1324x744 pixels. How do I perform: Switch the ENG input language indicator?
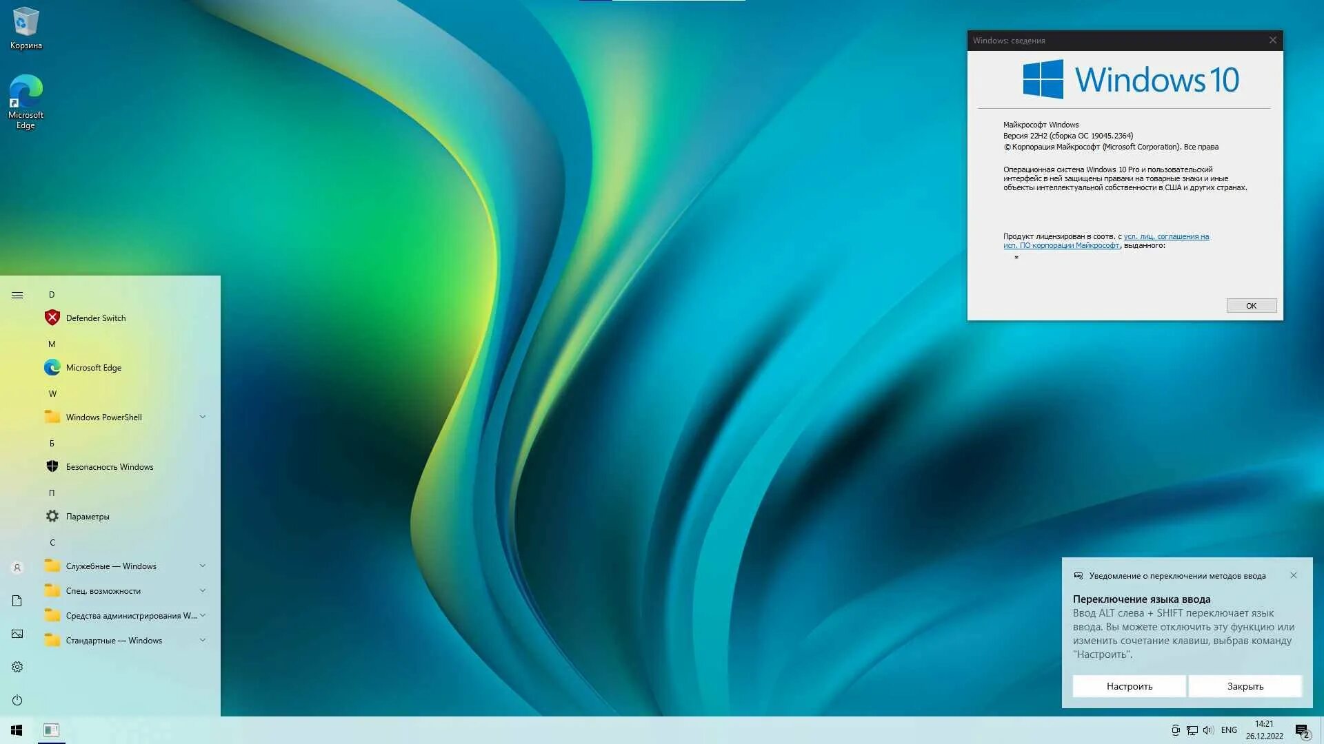coord(1229,730)
